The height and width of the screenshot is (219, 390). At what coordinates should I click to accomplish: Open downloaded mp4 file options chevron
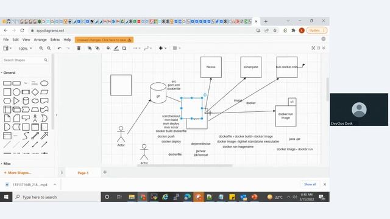[55, 184]
